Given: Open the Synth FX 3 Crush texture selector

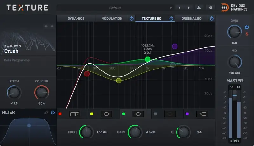Looking at the screenshot, I should [28, 49].
